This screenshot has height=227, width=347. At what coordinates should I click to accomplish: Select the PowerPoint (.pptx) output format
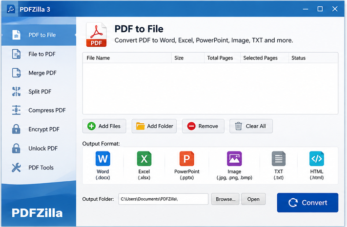pyautogui.click(x=187, y=166)
